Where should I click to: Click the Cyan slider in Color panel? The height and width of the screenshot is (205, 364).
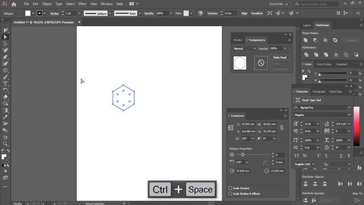[x=333, y=73]
